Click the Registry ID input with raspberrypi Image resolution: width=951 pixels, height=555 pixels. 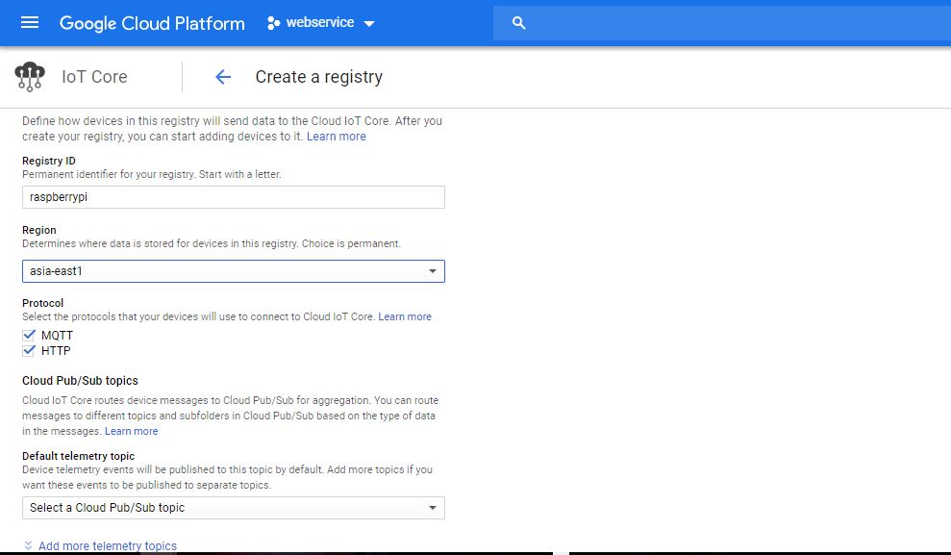pyautogui.click(x=234, y=197)
